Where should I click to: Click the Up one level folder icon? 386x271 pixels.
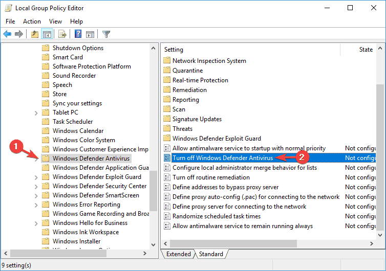tap(35, 34)
